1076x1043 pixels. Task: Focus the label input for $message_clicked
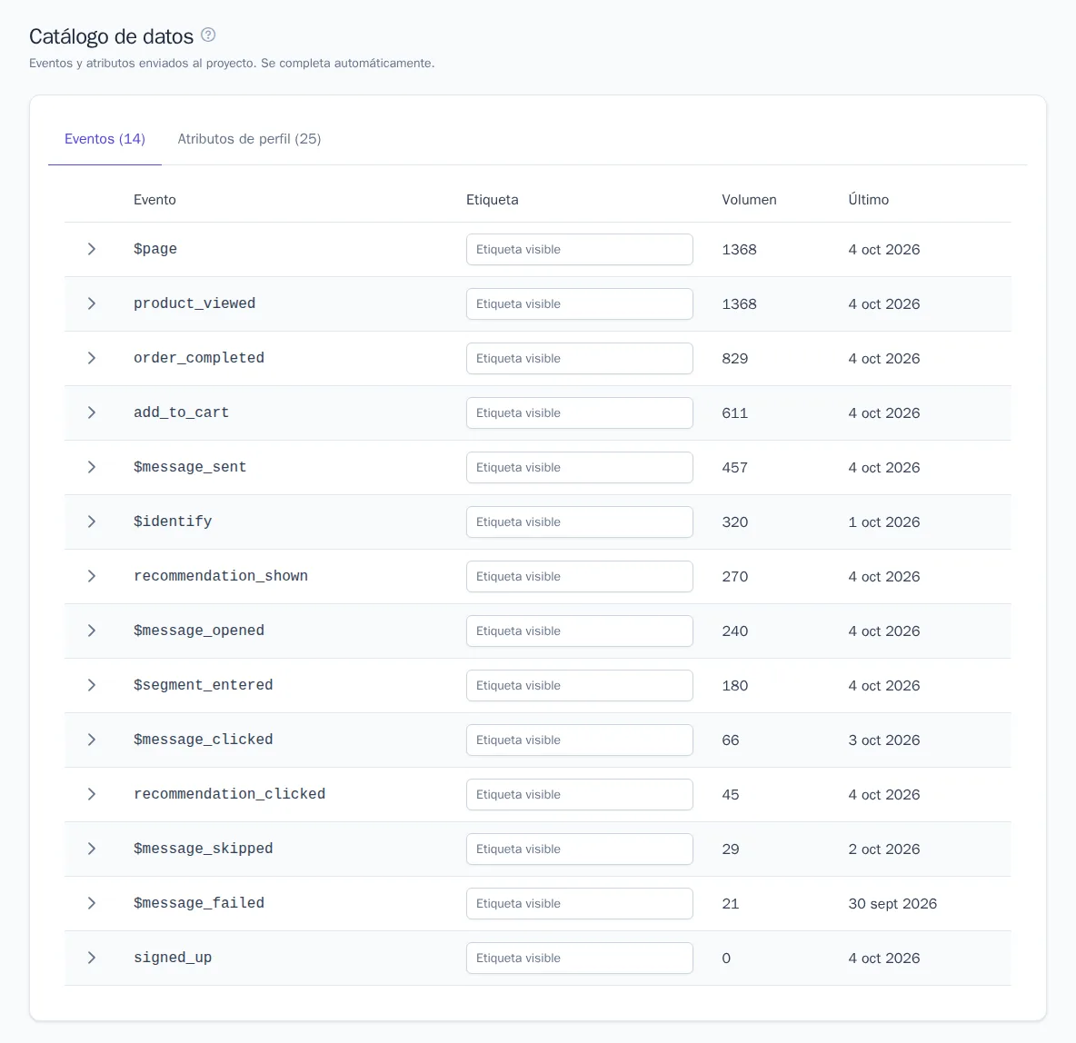coord(579,740)
